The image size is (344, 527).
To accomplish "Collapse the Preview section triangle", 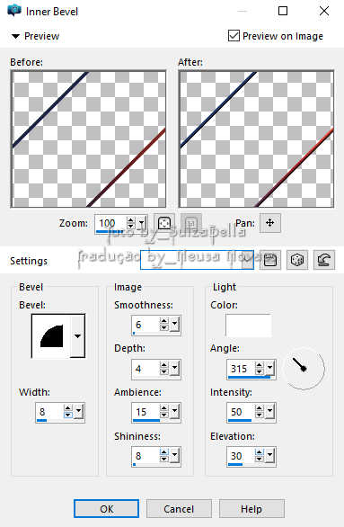I will pos(15,36).
